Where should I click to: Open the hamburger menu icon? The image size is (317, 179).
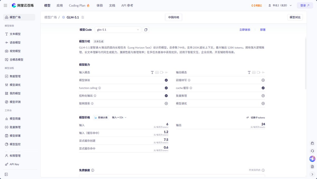tap(6, 6)
